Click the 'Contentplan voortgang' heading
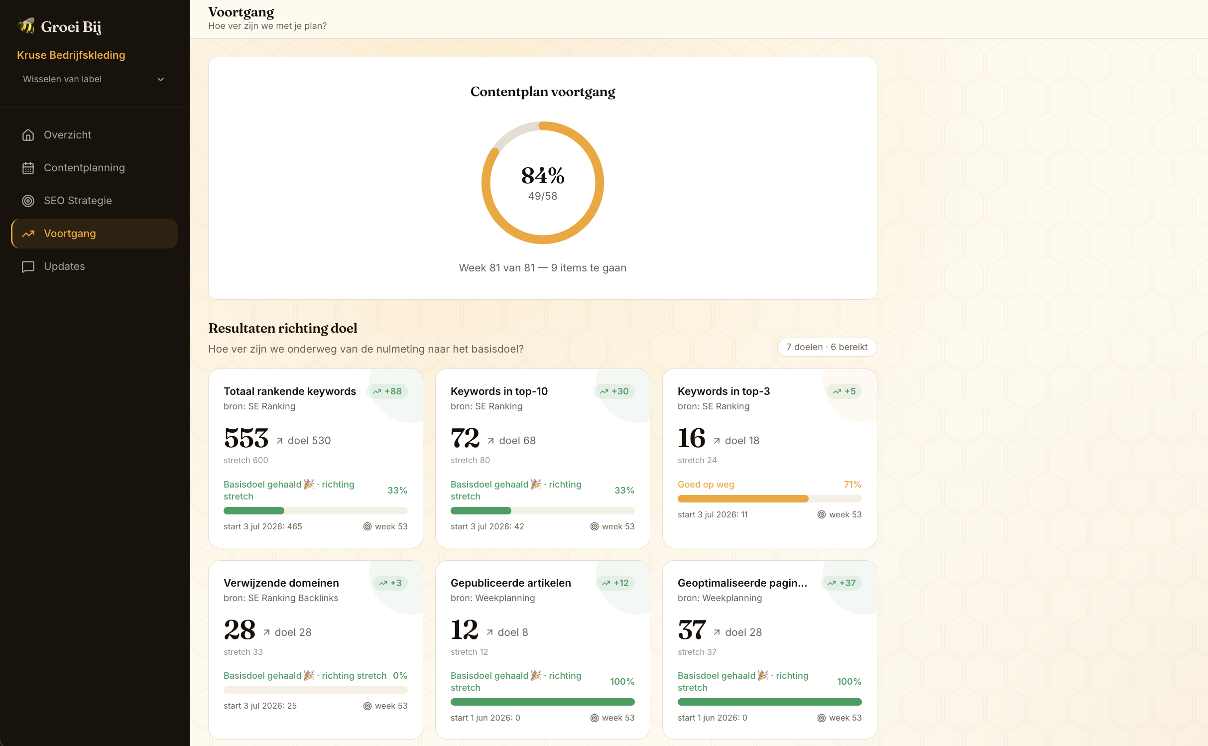The height and width of the screenshot is (746, 1208). pos(543,92)
